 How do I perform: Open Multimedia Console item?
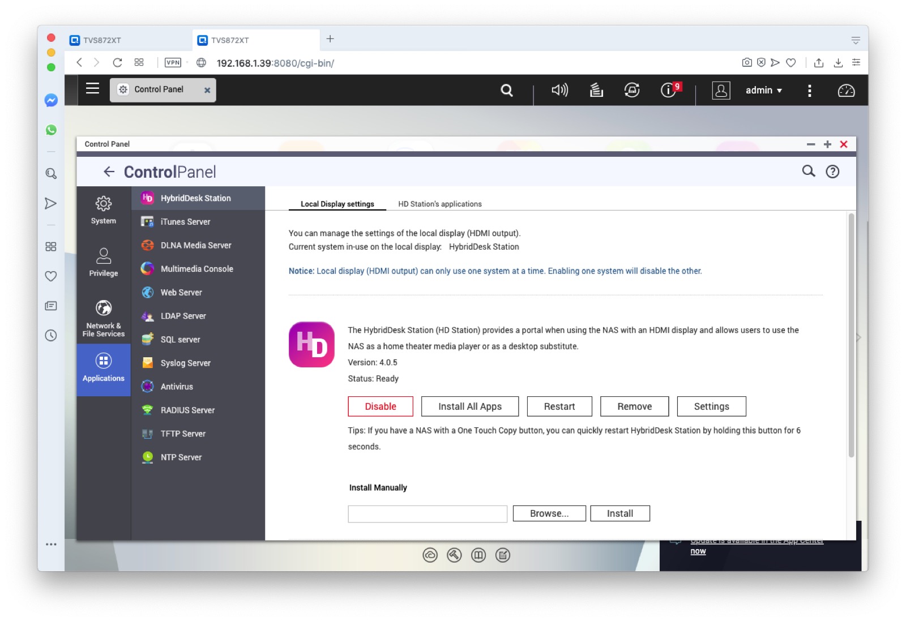198,269
